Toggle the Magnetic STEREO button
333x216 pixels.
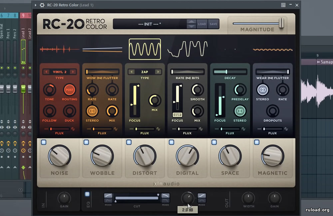pyautogui.click(x=263, y=90)
